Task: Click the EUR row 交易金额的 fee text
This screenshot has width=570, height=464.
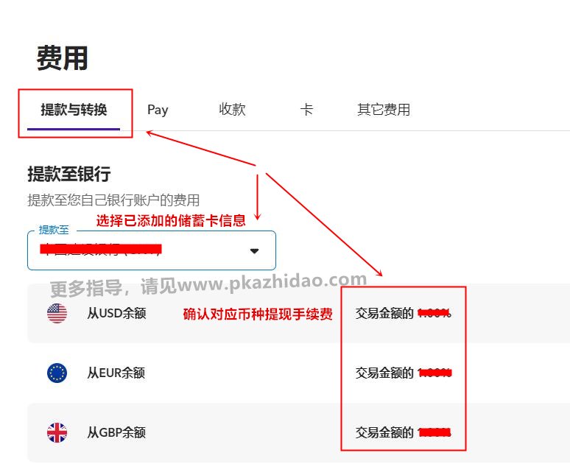Action: [x=404, y=373]
